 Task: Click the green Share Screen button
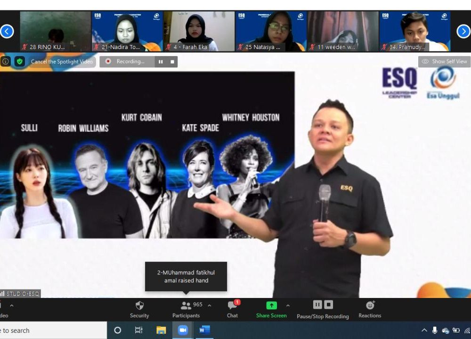(x=271, y=309)
